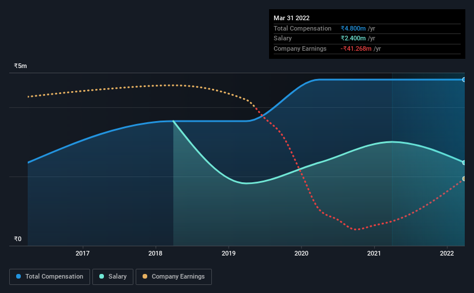Click the 2022 x-axis label
The width and height of the screenshot is (474, 293).
447,253
